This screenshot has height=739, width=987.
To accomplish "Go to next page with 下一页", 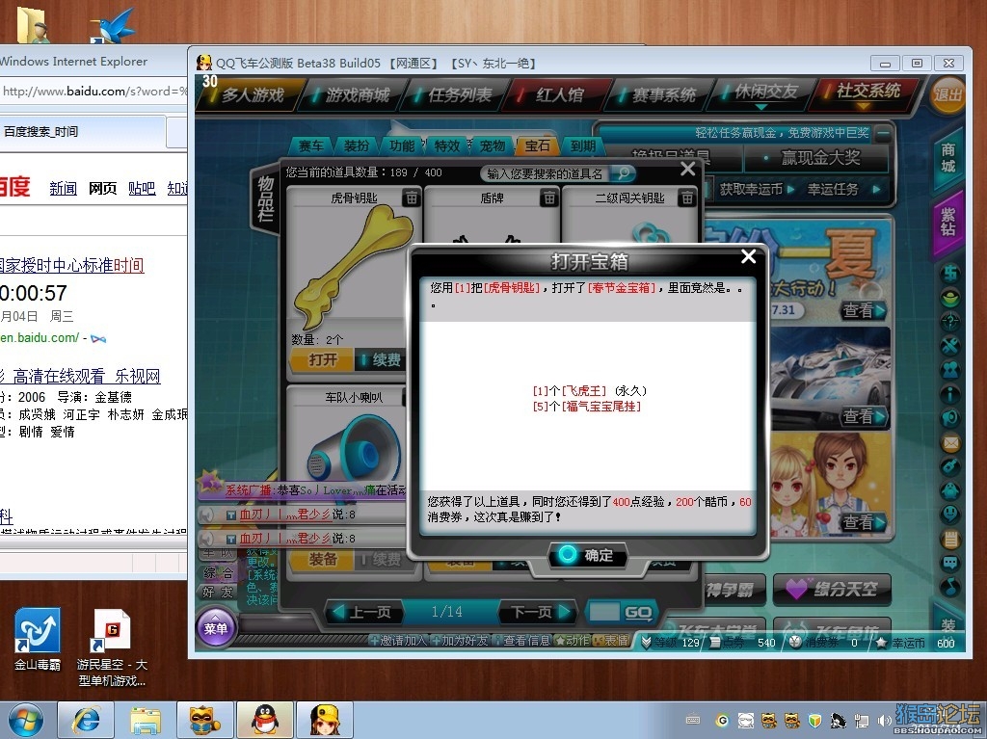I will pyautogui.click(x=540, y=612).
